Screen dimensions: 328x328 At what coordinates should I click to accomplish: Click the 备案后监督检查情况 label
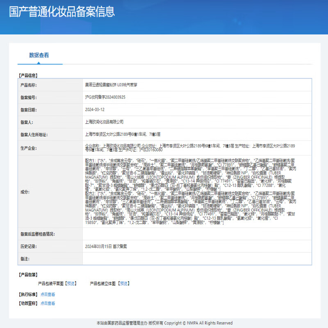(x=38, y=234)
